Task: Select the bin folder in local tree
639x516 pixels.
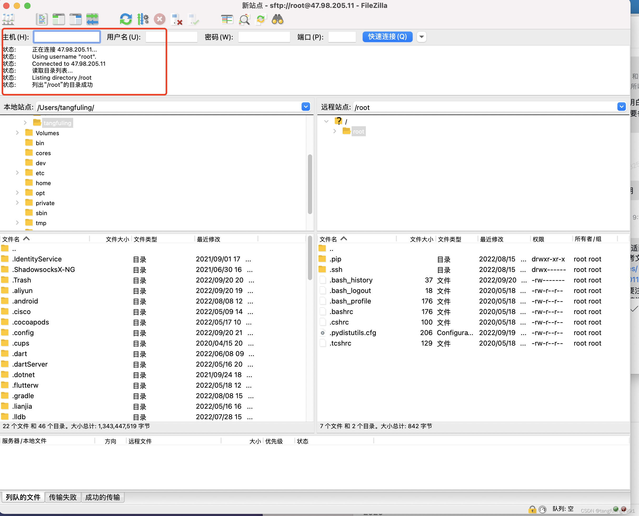Action: (40, 143)
